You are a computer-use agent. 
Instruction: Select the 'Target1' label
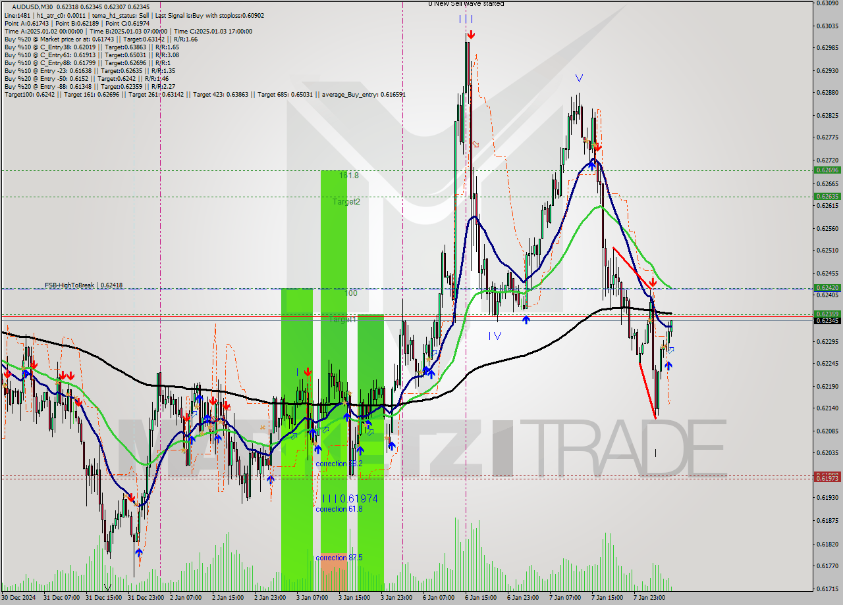pos(342,319)
